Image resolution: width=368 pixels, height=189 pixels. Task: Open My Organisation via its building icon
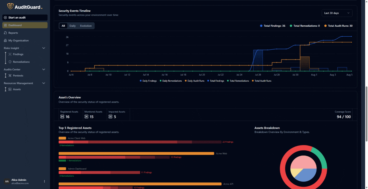tap(5, 41)
